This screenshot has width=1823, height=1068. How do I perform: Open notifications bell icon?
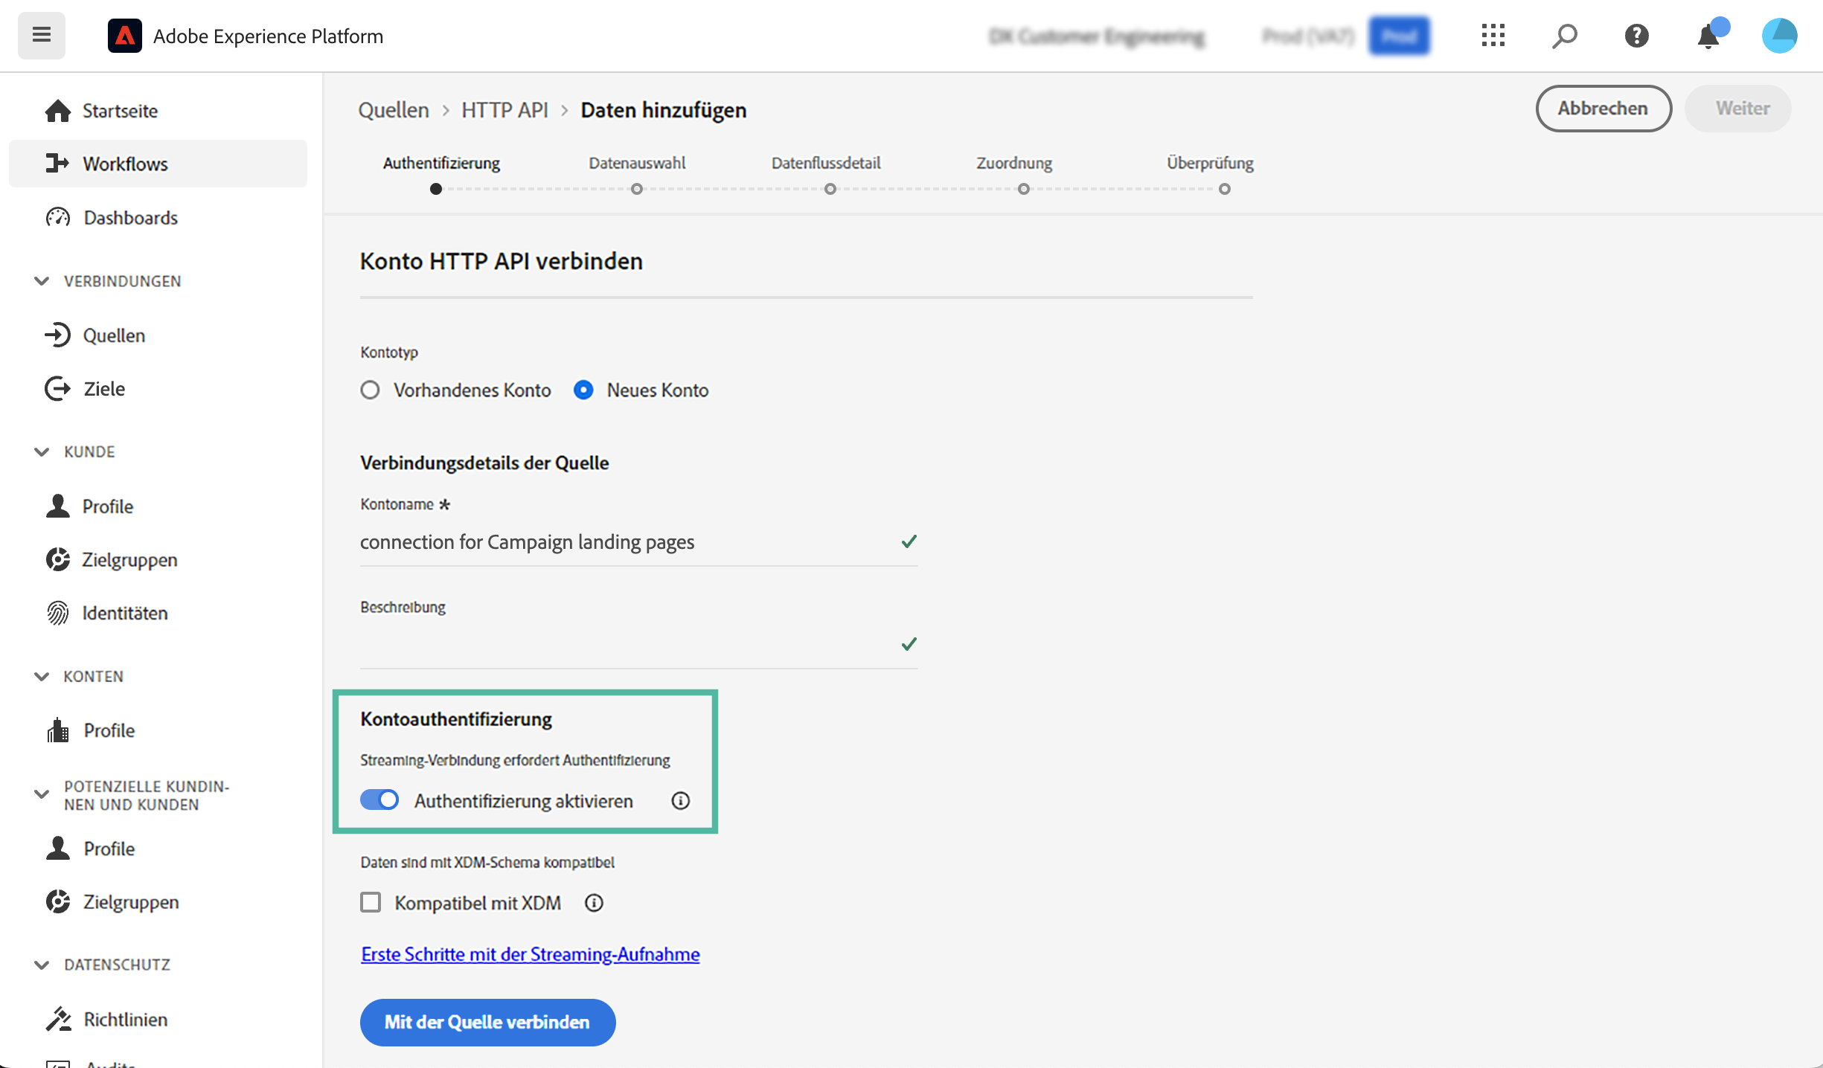[x=1708, y=36]
